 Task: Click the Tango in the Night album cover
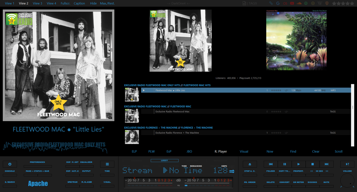[296, 39]
